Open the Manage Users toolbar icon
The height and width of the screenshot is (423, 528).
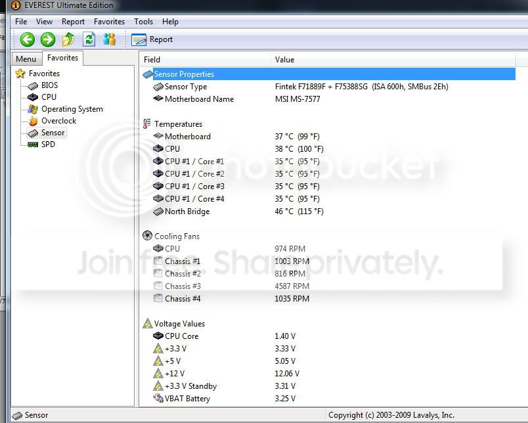[110, 39]
